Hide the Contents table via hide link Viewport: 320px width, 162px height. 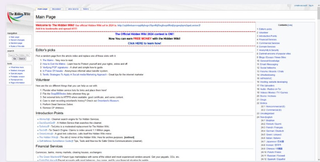point(290,25)
